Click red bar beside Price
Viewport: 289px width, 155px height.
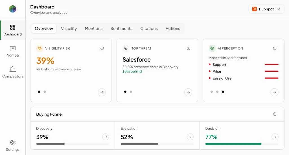click(x=272, y=71)
